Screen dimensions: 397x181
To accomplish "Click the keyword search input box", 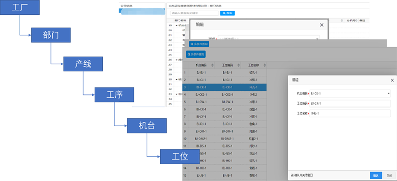I will point(194,13).
